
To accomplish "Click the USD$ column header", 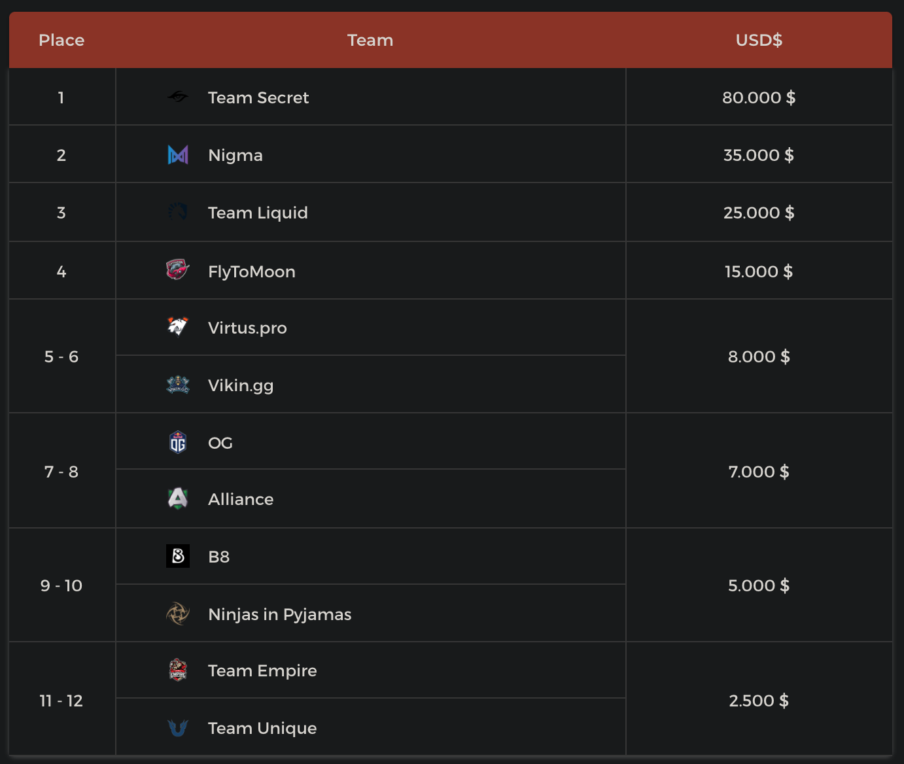I will 759,40.
